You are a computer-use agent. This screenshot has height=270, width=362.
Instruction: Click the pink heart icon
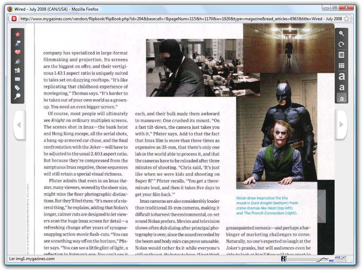click(17, 52)
